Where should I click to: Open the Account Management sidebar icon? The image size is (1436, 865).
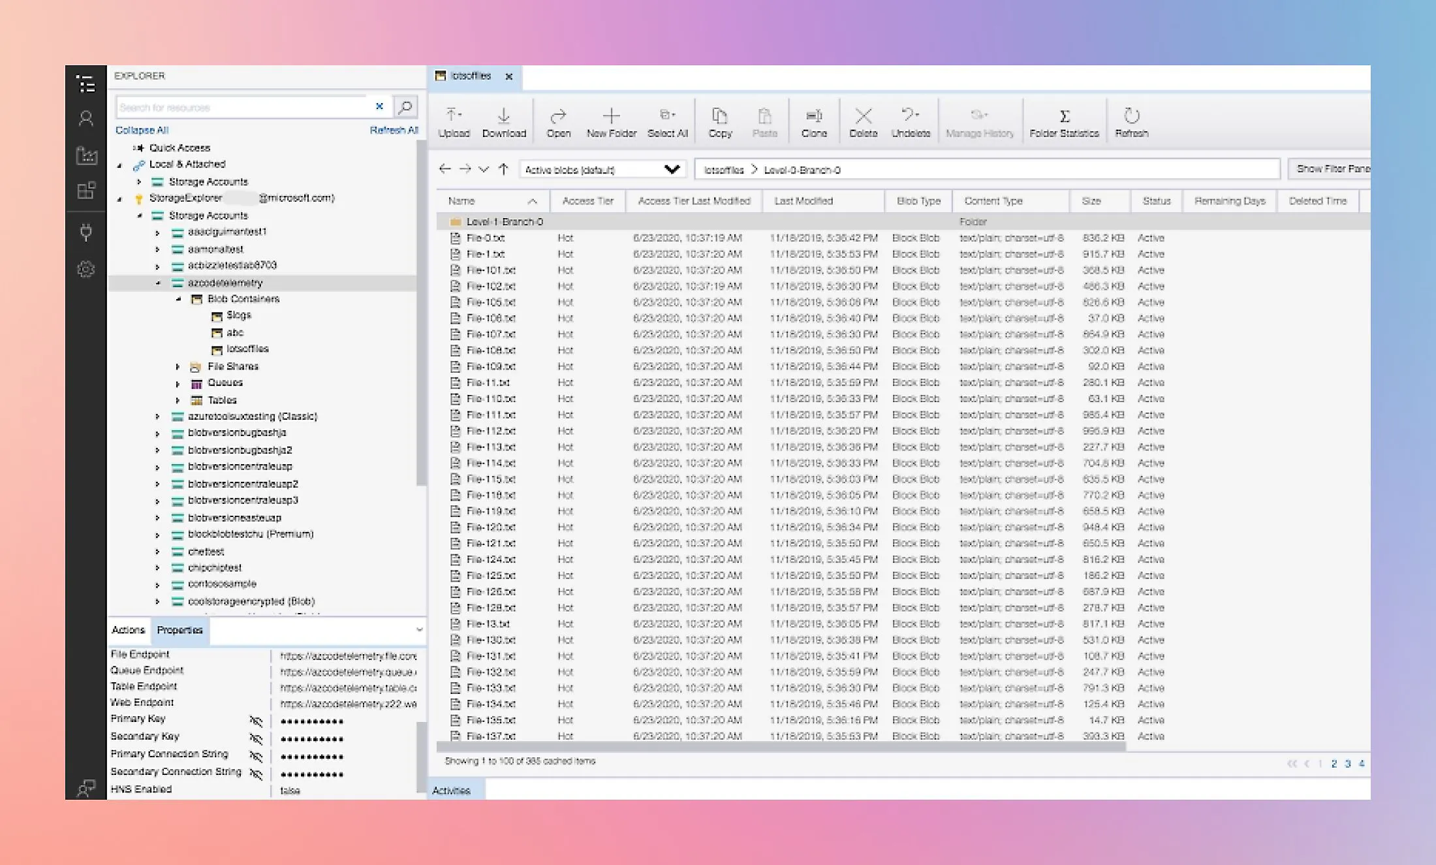coord(86,118)
